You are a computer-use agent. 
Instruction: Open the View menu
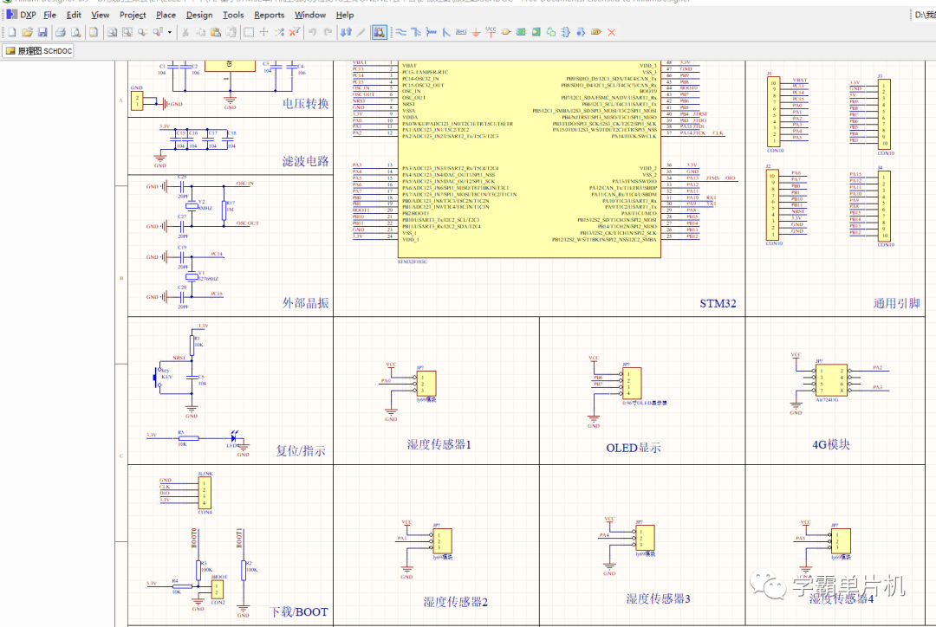click(101, 15)
